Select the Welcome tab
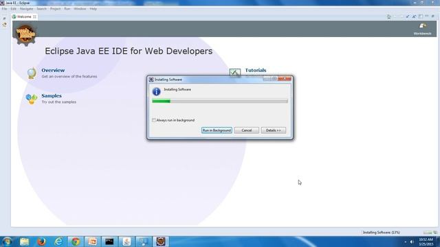The height and width of the screenshot is (247, 440). pos(24,16)
